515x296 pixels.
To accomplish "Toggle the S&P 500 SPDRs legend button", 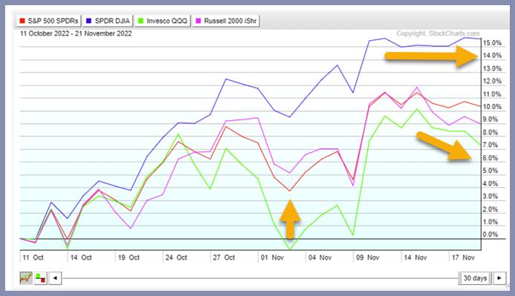I will [48, 21].
